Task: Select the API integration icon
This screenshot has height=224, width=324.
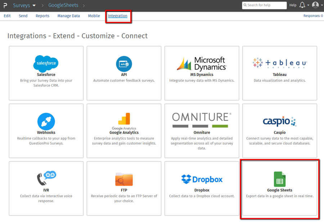Action: click(124, 64)
